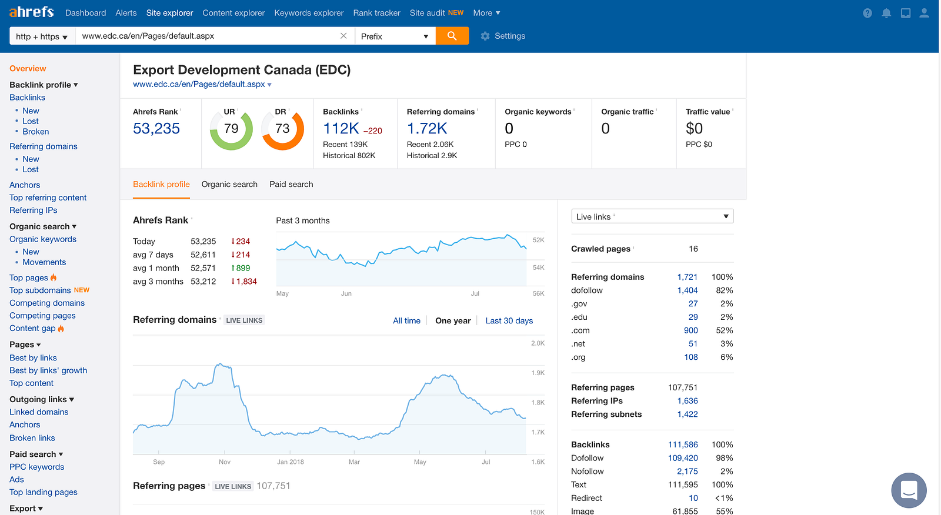The height and width of the screenshot is (515, 941).
Task: Clear the URL field with the X icon
Action: [343, 36]
